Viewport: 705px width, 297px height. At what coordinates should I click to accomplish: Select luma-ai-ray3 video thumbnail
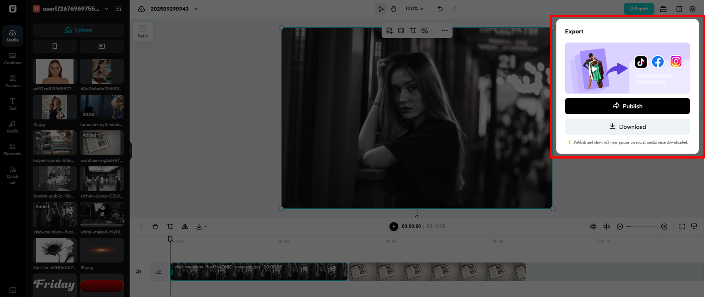[x=102, y=107]
